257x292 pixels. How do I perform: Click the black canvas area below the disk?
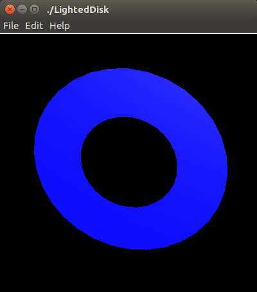[128, 271]
